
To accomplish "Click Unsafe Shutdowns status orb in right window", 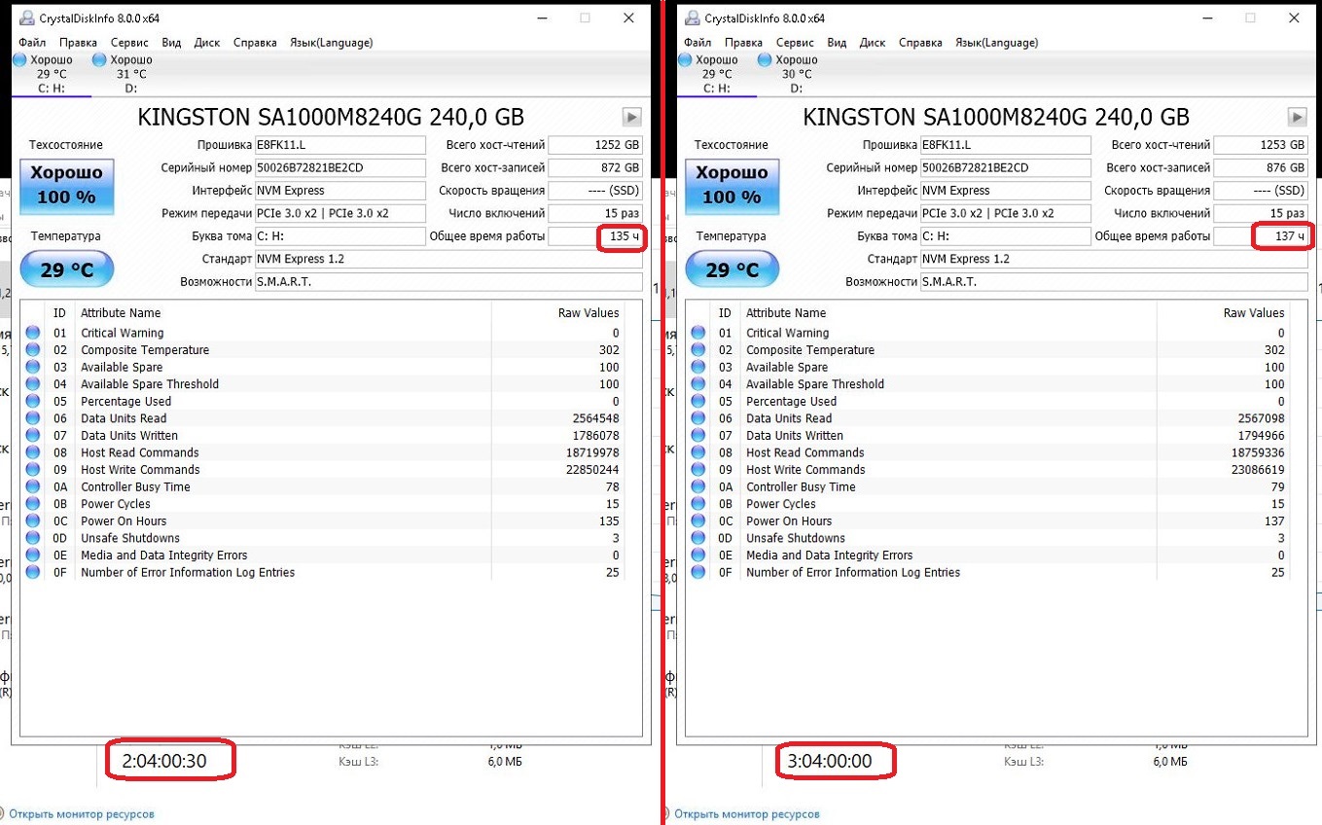I will (x=698, y=538).
